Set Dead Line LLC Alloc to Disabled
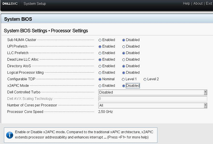The height and width of the screenshot is (144, 213). click(124, 60)
